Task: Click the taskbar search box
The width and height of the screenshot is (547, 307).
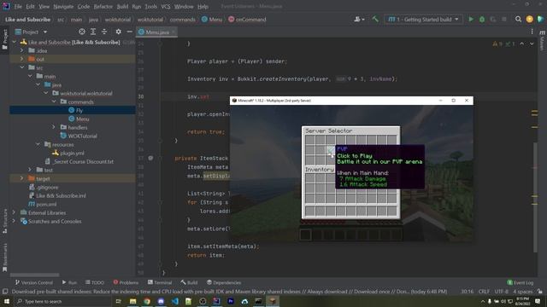Action: 62,301
